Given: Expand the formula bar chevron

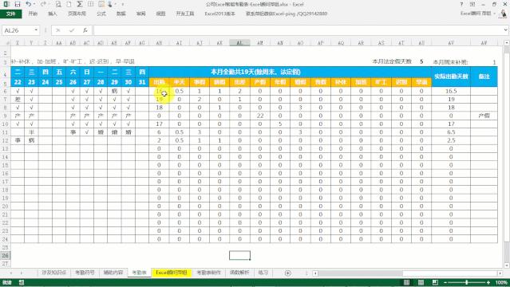Looking at the screenshot, I should (505, 30).
